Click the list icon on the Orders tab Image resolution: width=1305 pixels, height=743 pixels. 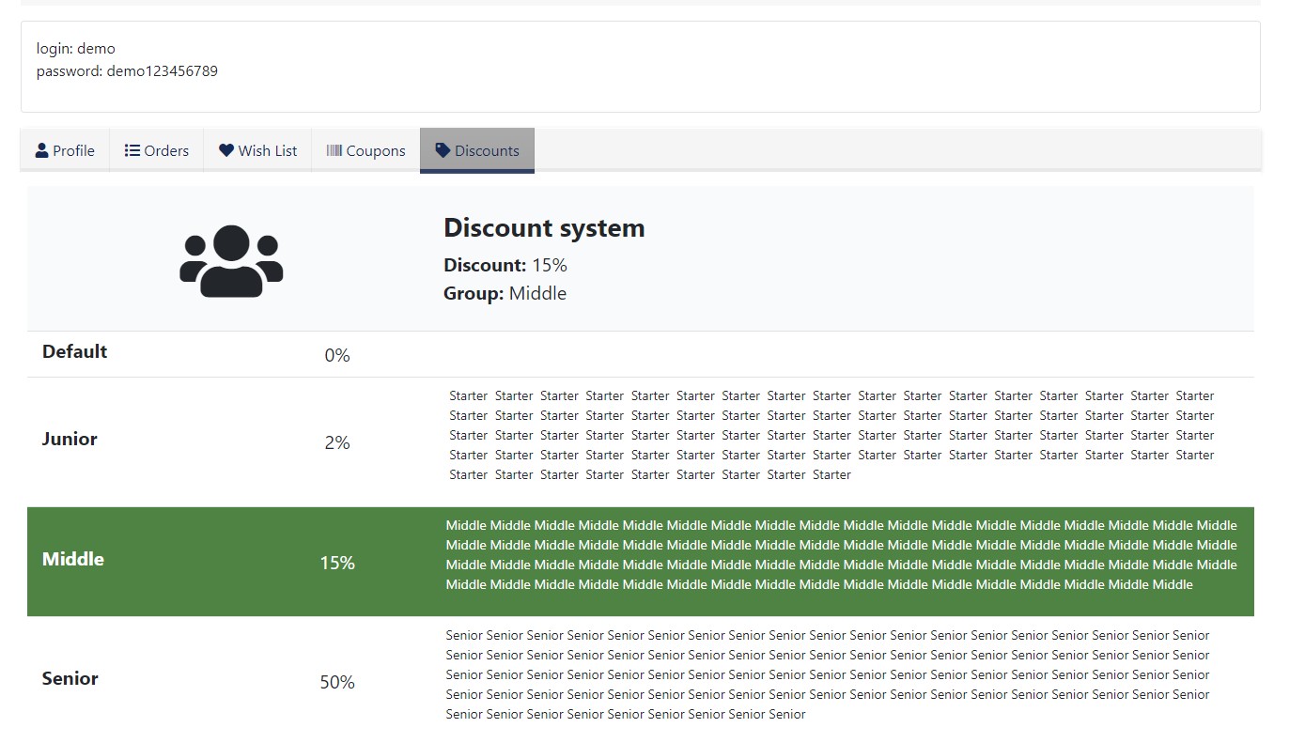tap(132, 150)
